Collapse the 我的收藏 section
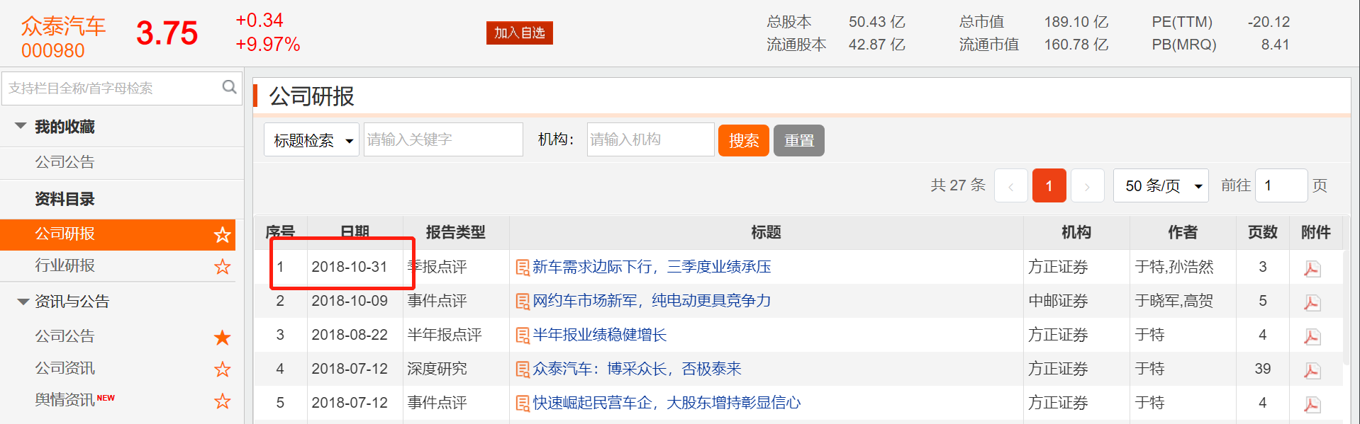The width and height of the screenshot is (1360, 424). 21,126
